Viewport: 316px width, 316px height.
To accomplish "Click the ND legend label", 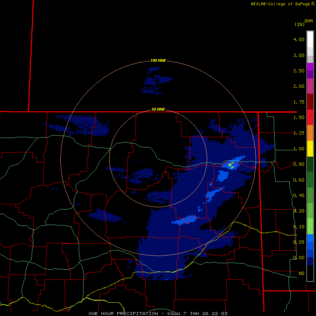I will pyautogui.click(x=302, y=274).
